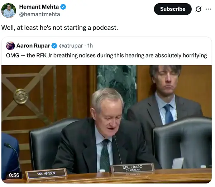Screen dimensions: 215x187
Task: Open Hemant Mehta's profile avatar
Action: (x=9, y=10)
